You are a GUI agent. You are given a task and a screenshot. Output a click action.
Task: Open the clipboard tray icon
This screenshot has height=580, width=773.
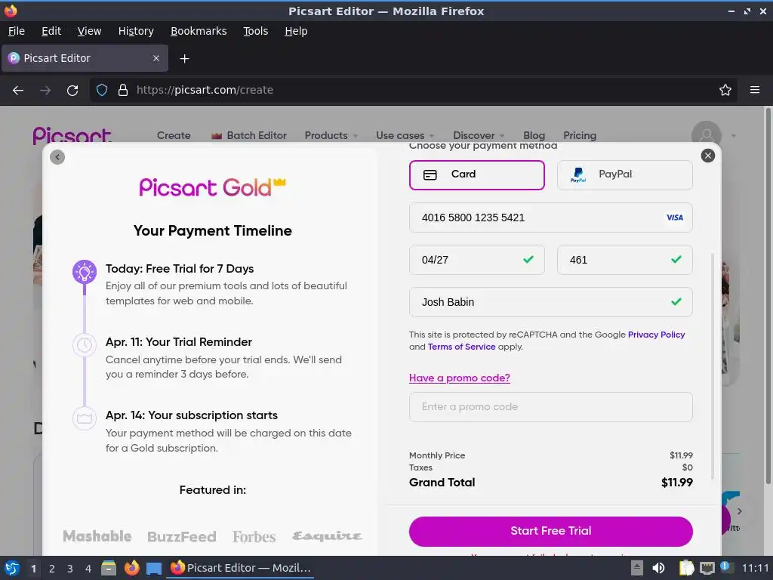click(686, 568)
